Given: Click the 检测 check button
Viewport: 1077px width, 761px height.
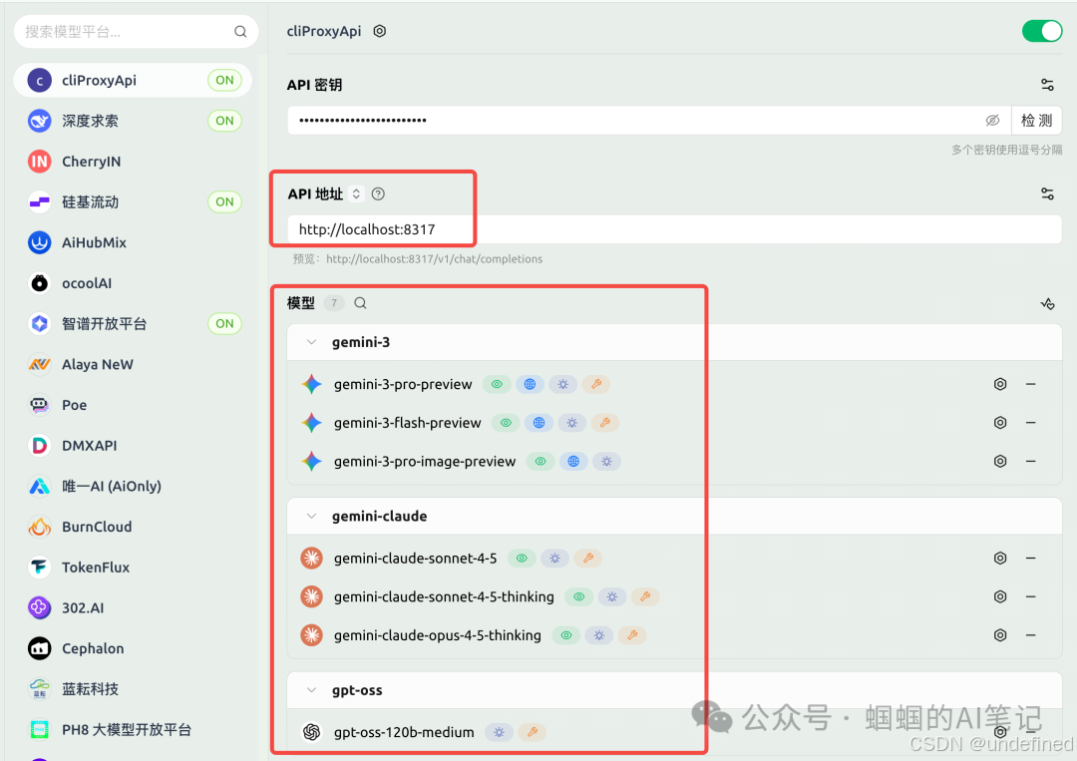Looking at the screenshot, I should (1036, 121).
